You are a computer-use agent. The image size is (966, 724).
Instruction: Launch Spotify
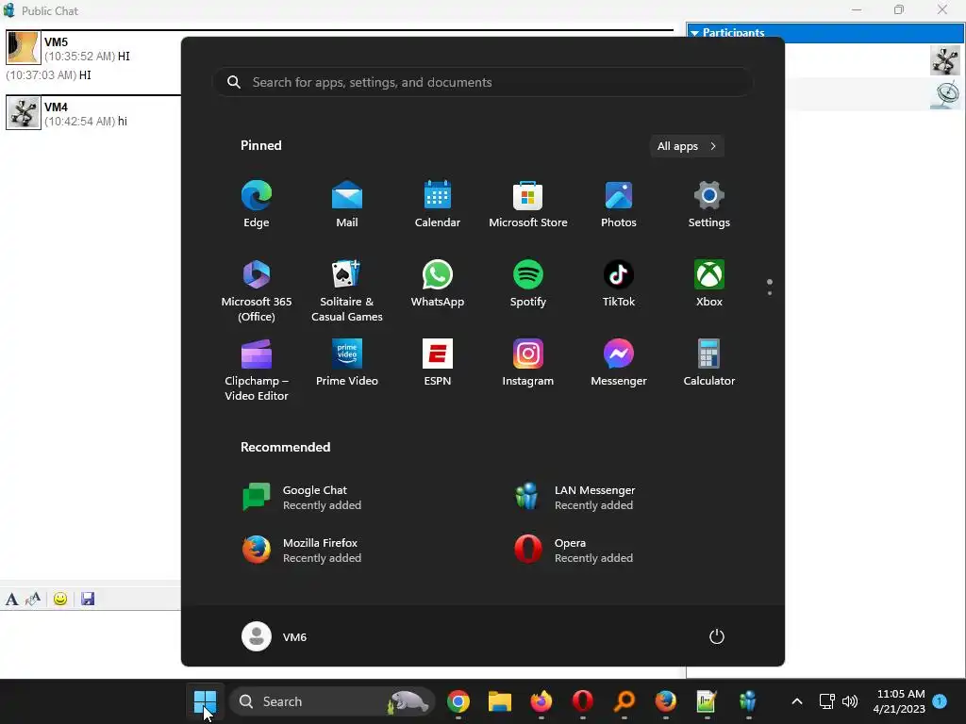tap(528, 283)
